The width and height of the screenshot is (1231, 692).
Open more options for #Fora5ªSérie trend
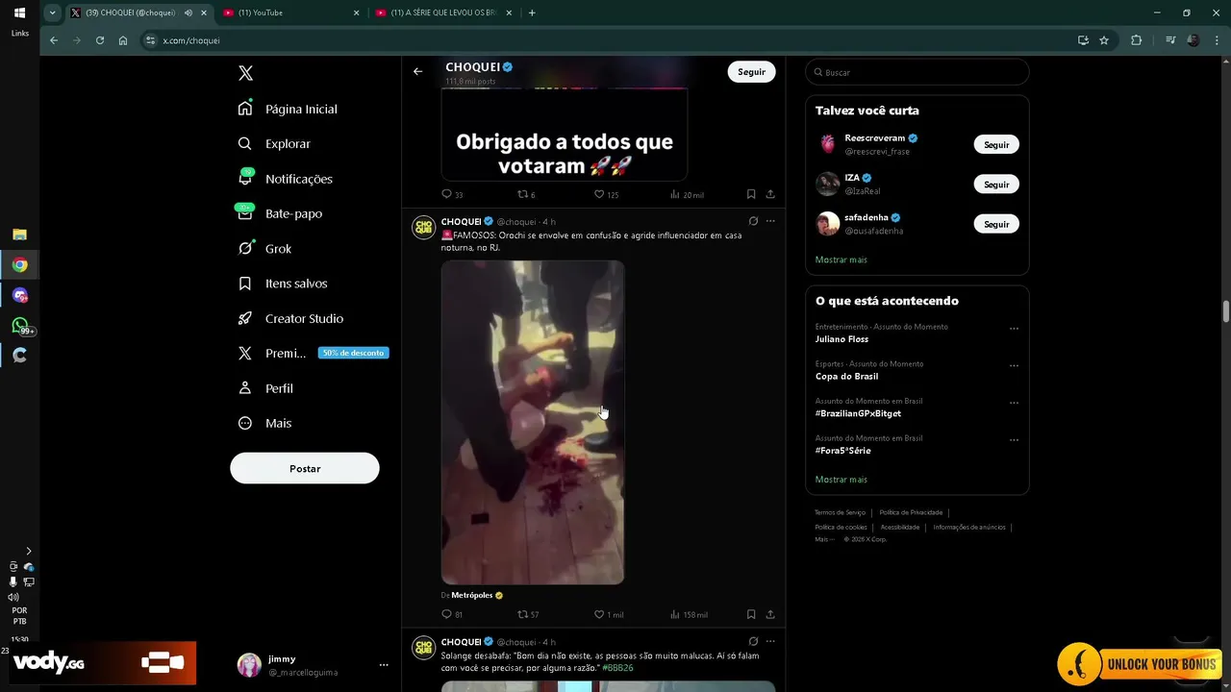[x=1014, y=440]
